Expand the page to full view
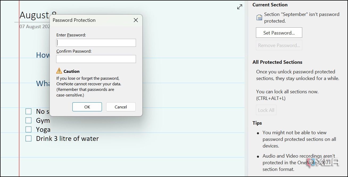 240,7
